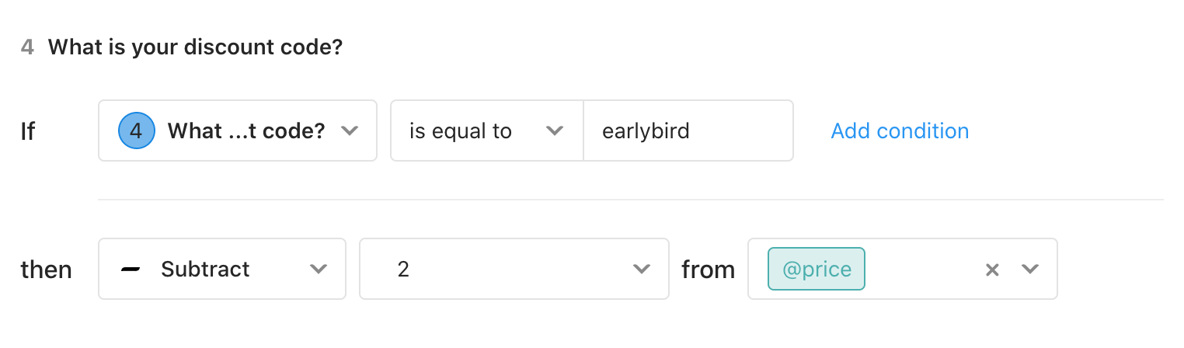
Task: Click the chevron arrow beside 'What ...t code?'
Action: [349, 131]
